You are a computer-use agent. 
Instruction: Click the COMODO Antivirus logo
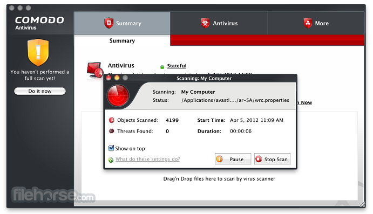click(x=39, y=23)
